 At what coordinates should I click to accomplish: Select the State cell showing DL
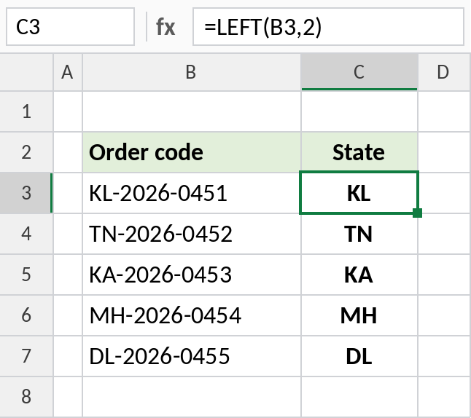(x=359, y=356)
